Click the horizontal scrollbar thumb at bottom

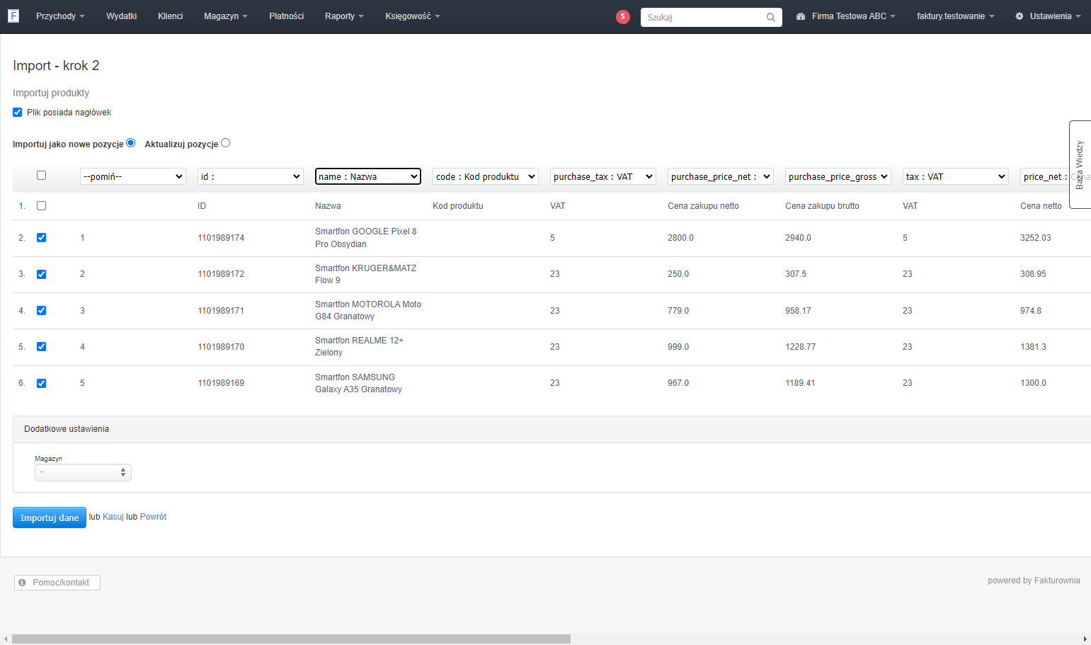291,639
